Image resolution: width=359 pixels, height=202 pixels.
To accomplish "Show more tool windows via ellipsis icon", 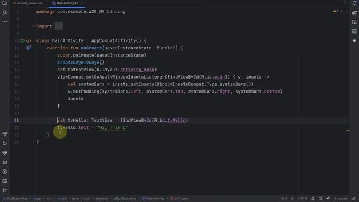I will coord(4,22).
